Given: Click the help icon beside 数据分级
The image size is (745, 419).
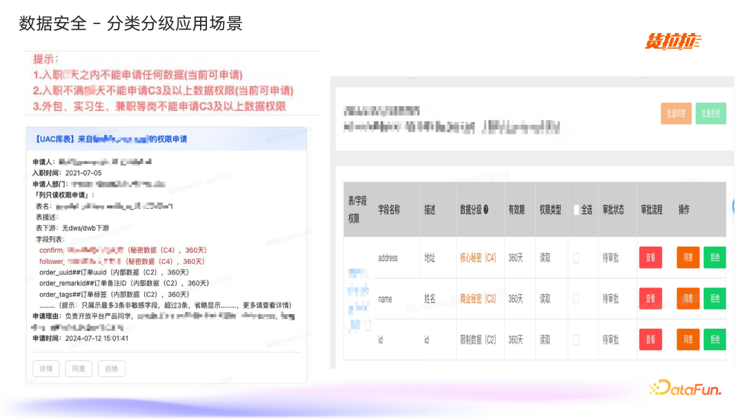Looking at the screenshot, I should [x=486, y=209].
